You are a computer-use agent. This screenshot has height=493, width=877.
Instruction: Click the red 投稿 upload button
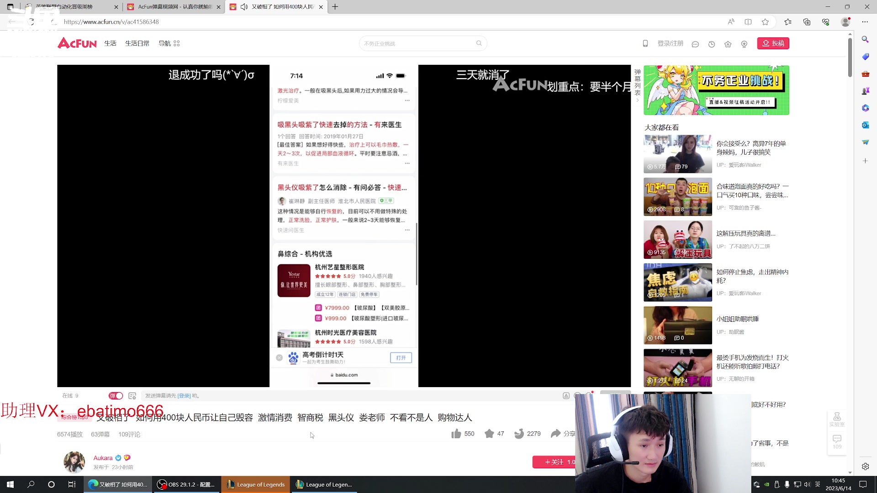click(x=773, y=43)
